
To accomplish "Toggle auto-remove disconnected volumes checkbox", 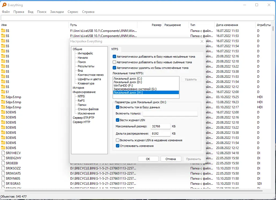I will tap(115, 68).
